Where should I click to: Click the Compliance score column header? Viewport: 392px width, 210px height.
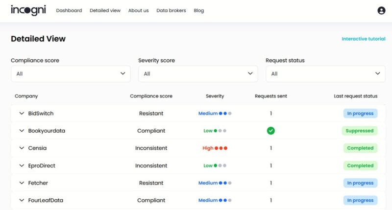coord(151,96)
